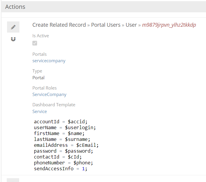Open the servicecompany portal link
206x182 pixels.
tap(49, 61)
